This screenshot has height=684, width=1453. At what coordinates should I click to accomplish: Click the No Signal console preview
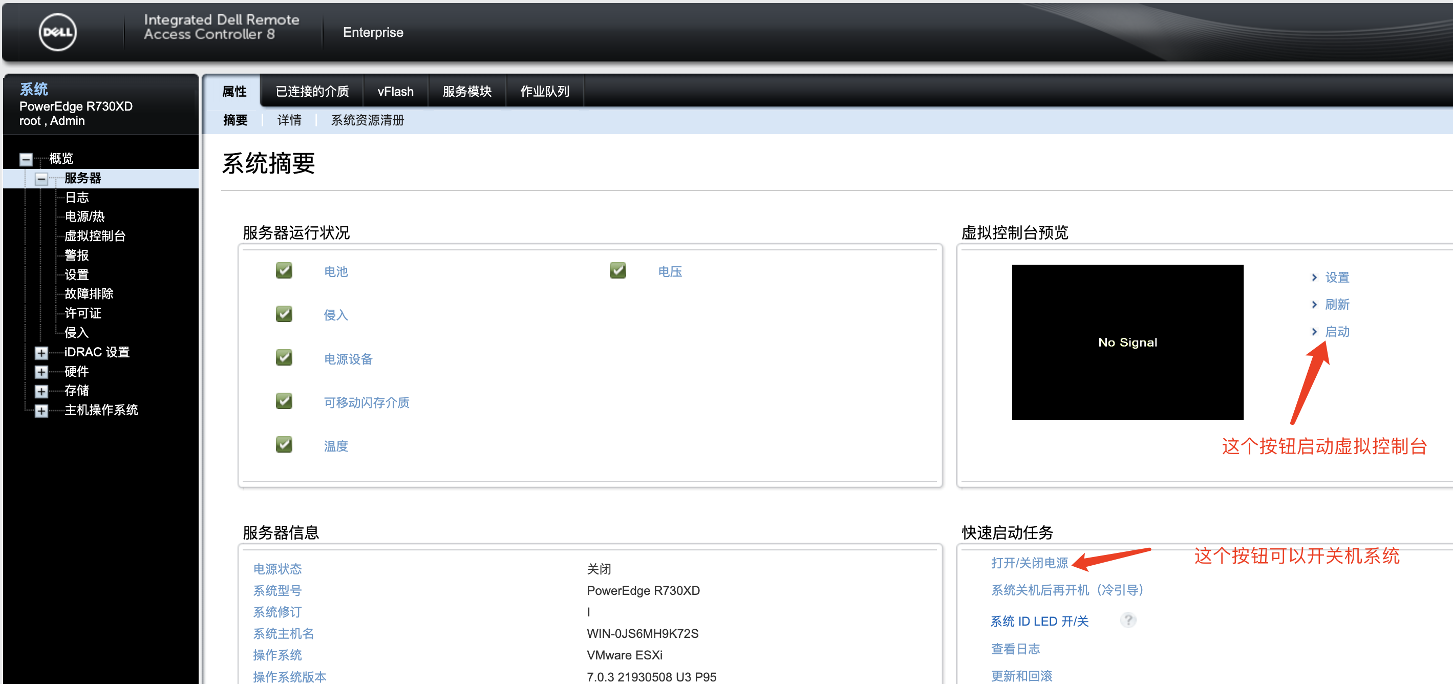coord(1127,341)
